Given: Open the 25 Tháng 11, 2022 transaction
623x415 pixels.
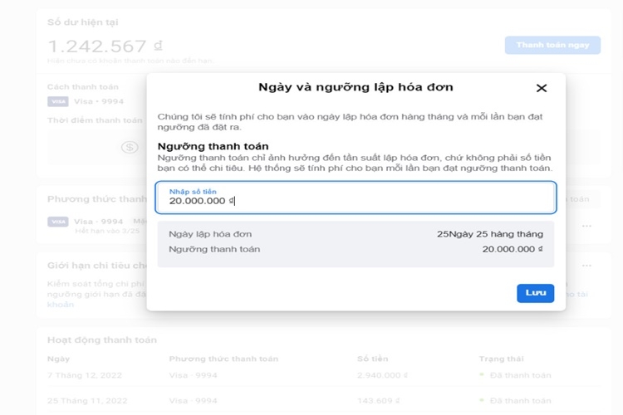Looking at the screenshot, I should 86,402.
